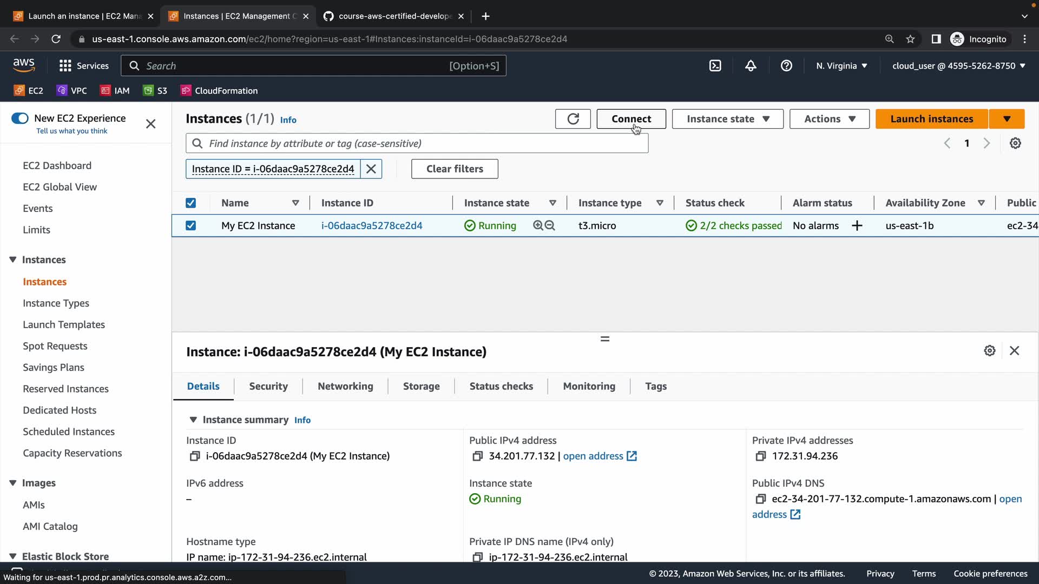The width and height of the screenshot is (1039, 584).
Task: Open AWS CloudShell terminal icon
Action: coord(715,66)
